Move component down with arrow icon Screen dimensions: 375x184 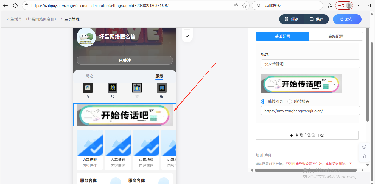click(x=187, y=35)
